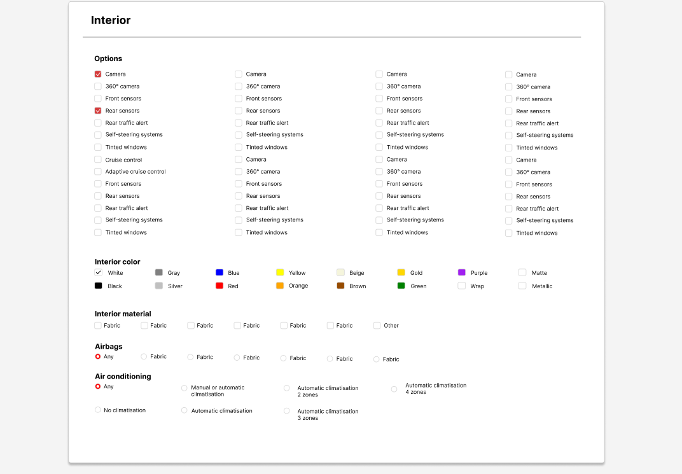
Task: Select the Black interior color swatch
Action: point(98,286)
